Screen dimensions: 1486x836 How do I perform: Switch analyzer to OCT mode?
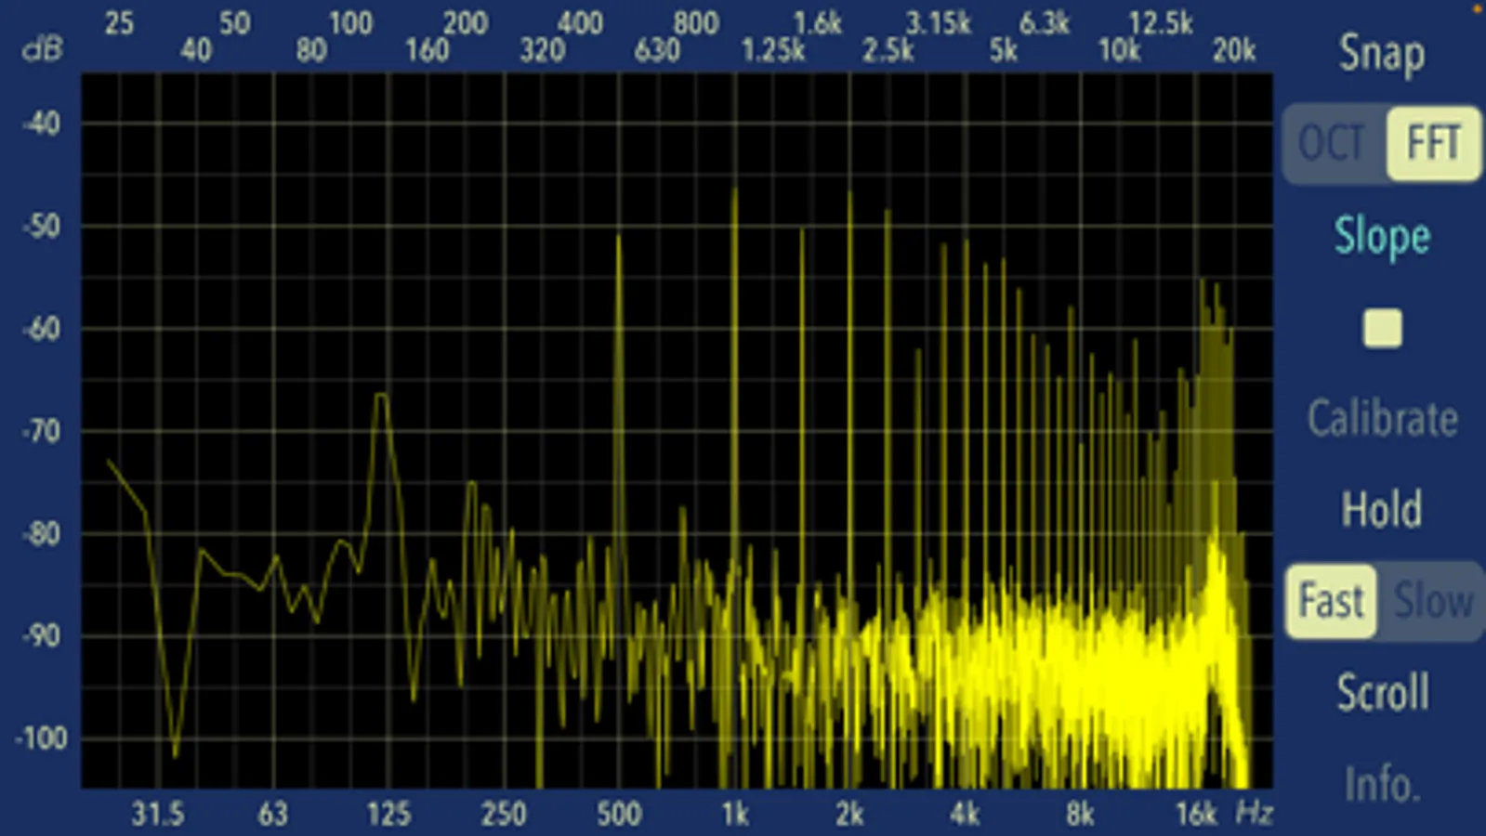click(1332, 144)
